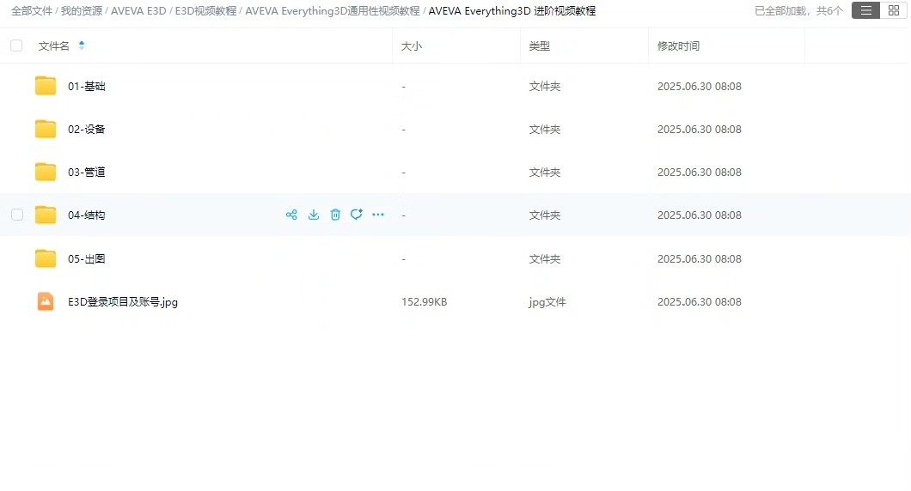Viewport: 911px width, 491px height.
Task: Tick the select-all checkbox in header
Action: coord(16,45)
